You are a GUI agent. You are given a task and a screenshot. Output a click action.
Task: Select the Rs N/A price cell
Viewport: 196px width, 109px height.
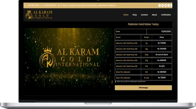click(x=162, y=66)
